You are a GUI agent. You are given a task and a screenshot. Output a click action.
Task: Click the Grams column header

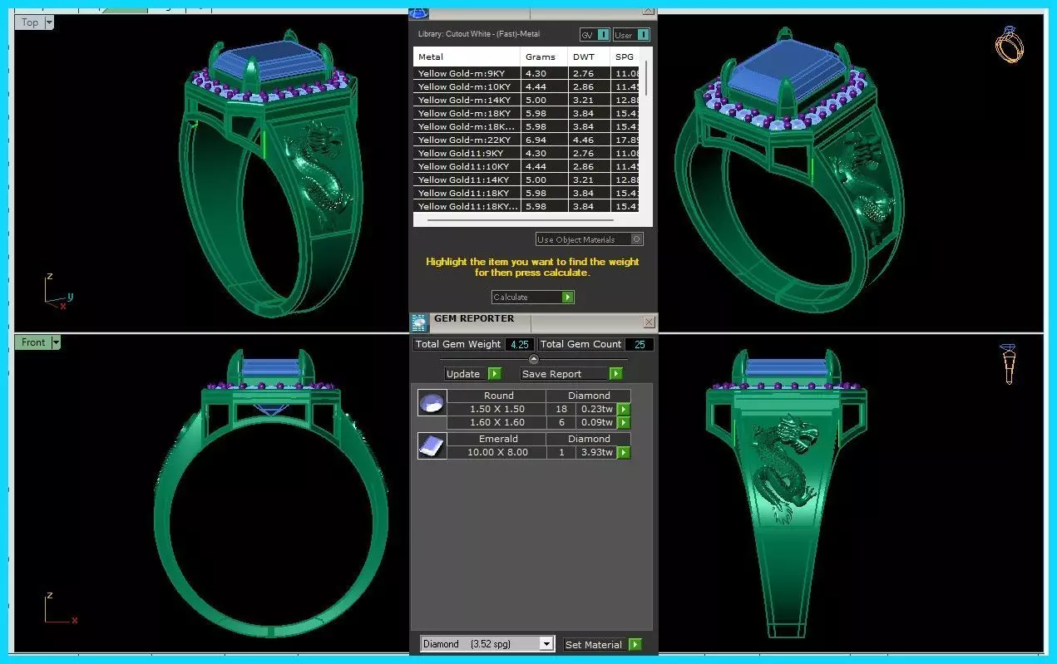click(545, 57)
